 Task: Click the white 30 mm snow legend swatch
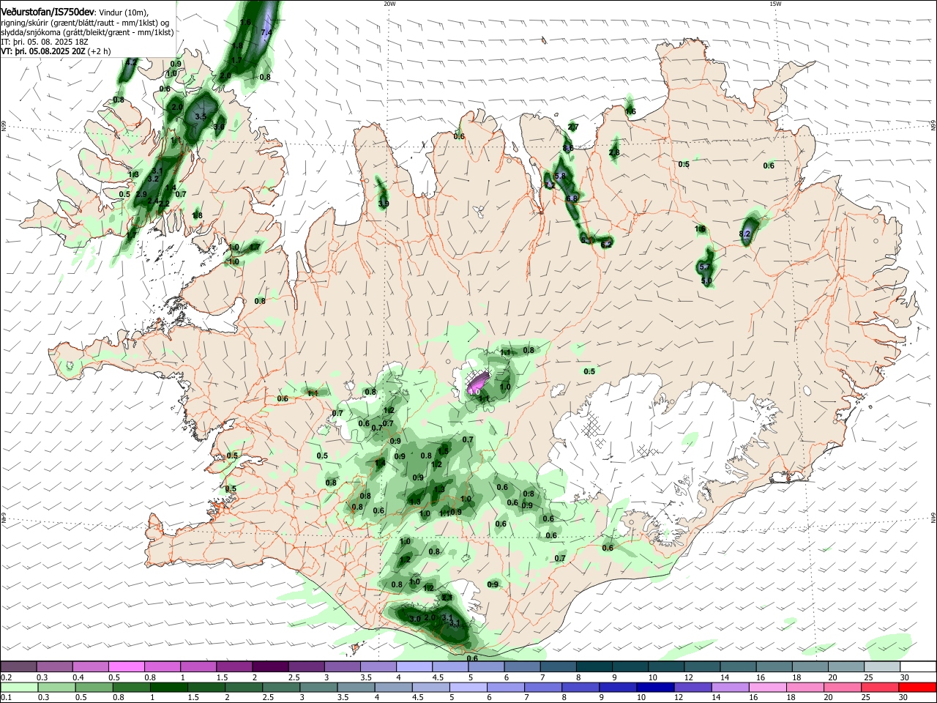918,666
